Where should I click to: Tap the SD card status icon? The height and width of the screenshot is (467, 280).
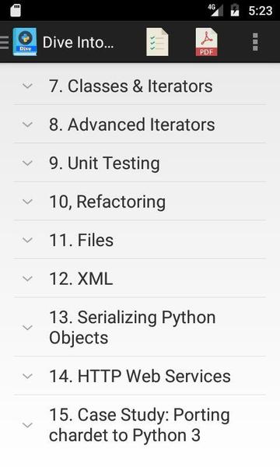[16, 11]
